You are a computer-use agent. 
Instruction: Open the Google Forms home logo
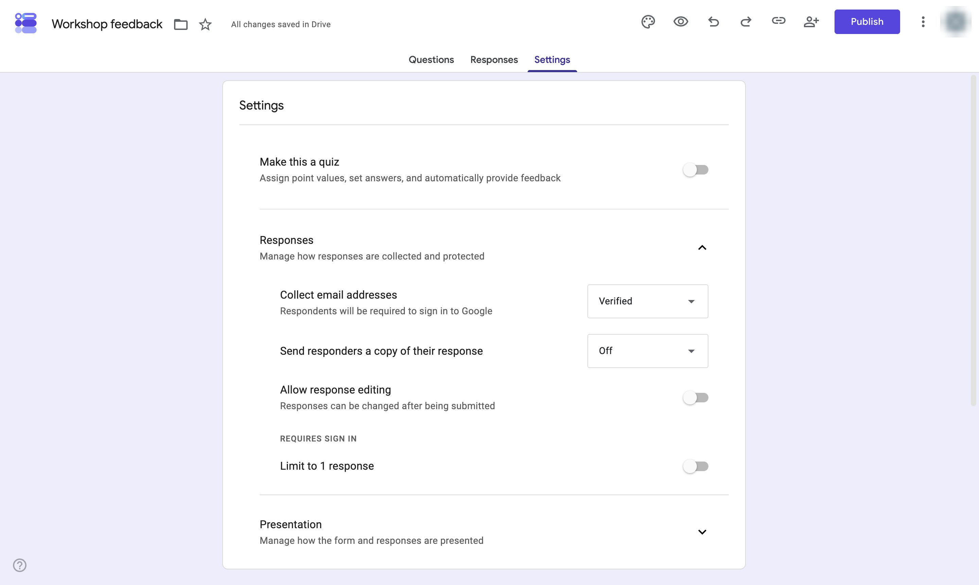(x=25, y=23)
